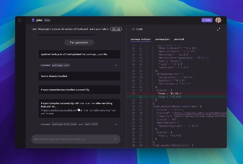Select Project dependencies installed successfully message
Image resolution: width=243 pixels, height=164 pixels.
[x=79, y=90]
